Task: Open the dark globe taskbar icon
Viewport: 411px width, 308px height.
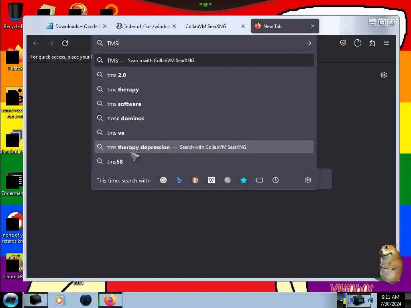Action: click(86, 300)
